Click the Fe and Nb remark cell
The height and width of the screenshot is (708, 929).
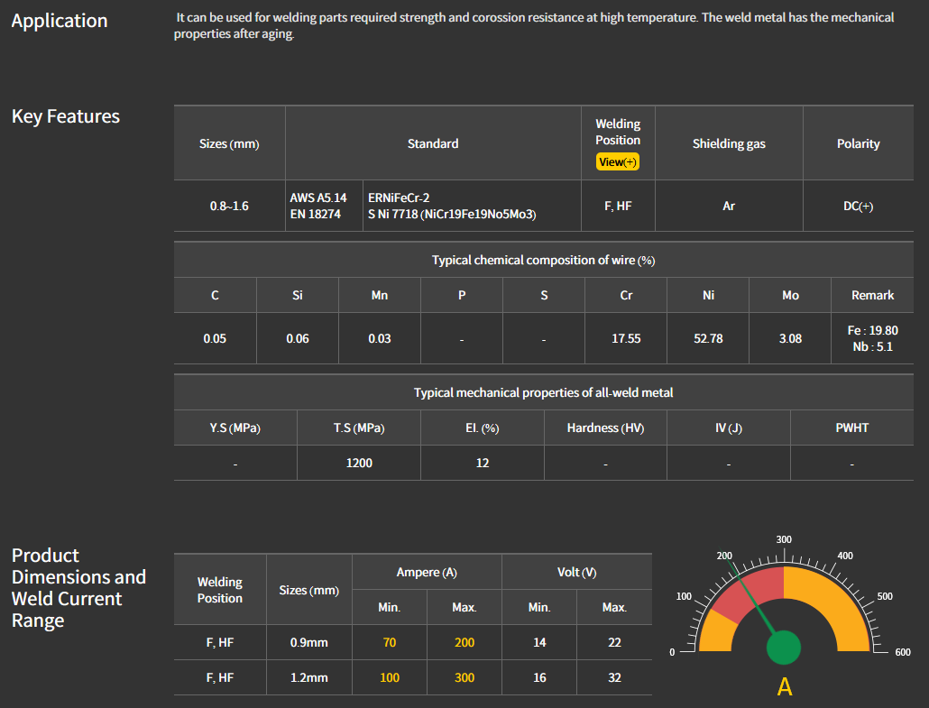click(x=872, y=338)
